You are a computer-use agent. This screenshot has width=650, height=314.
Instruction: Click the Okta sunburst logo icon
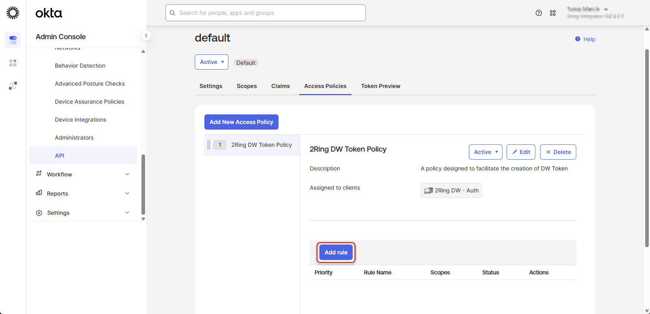[x=13, y=13]
